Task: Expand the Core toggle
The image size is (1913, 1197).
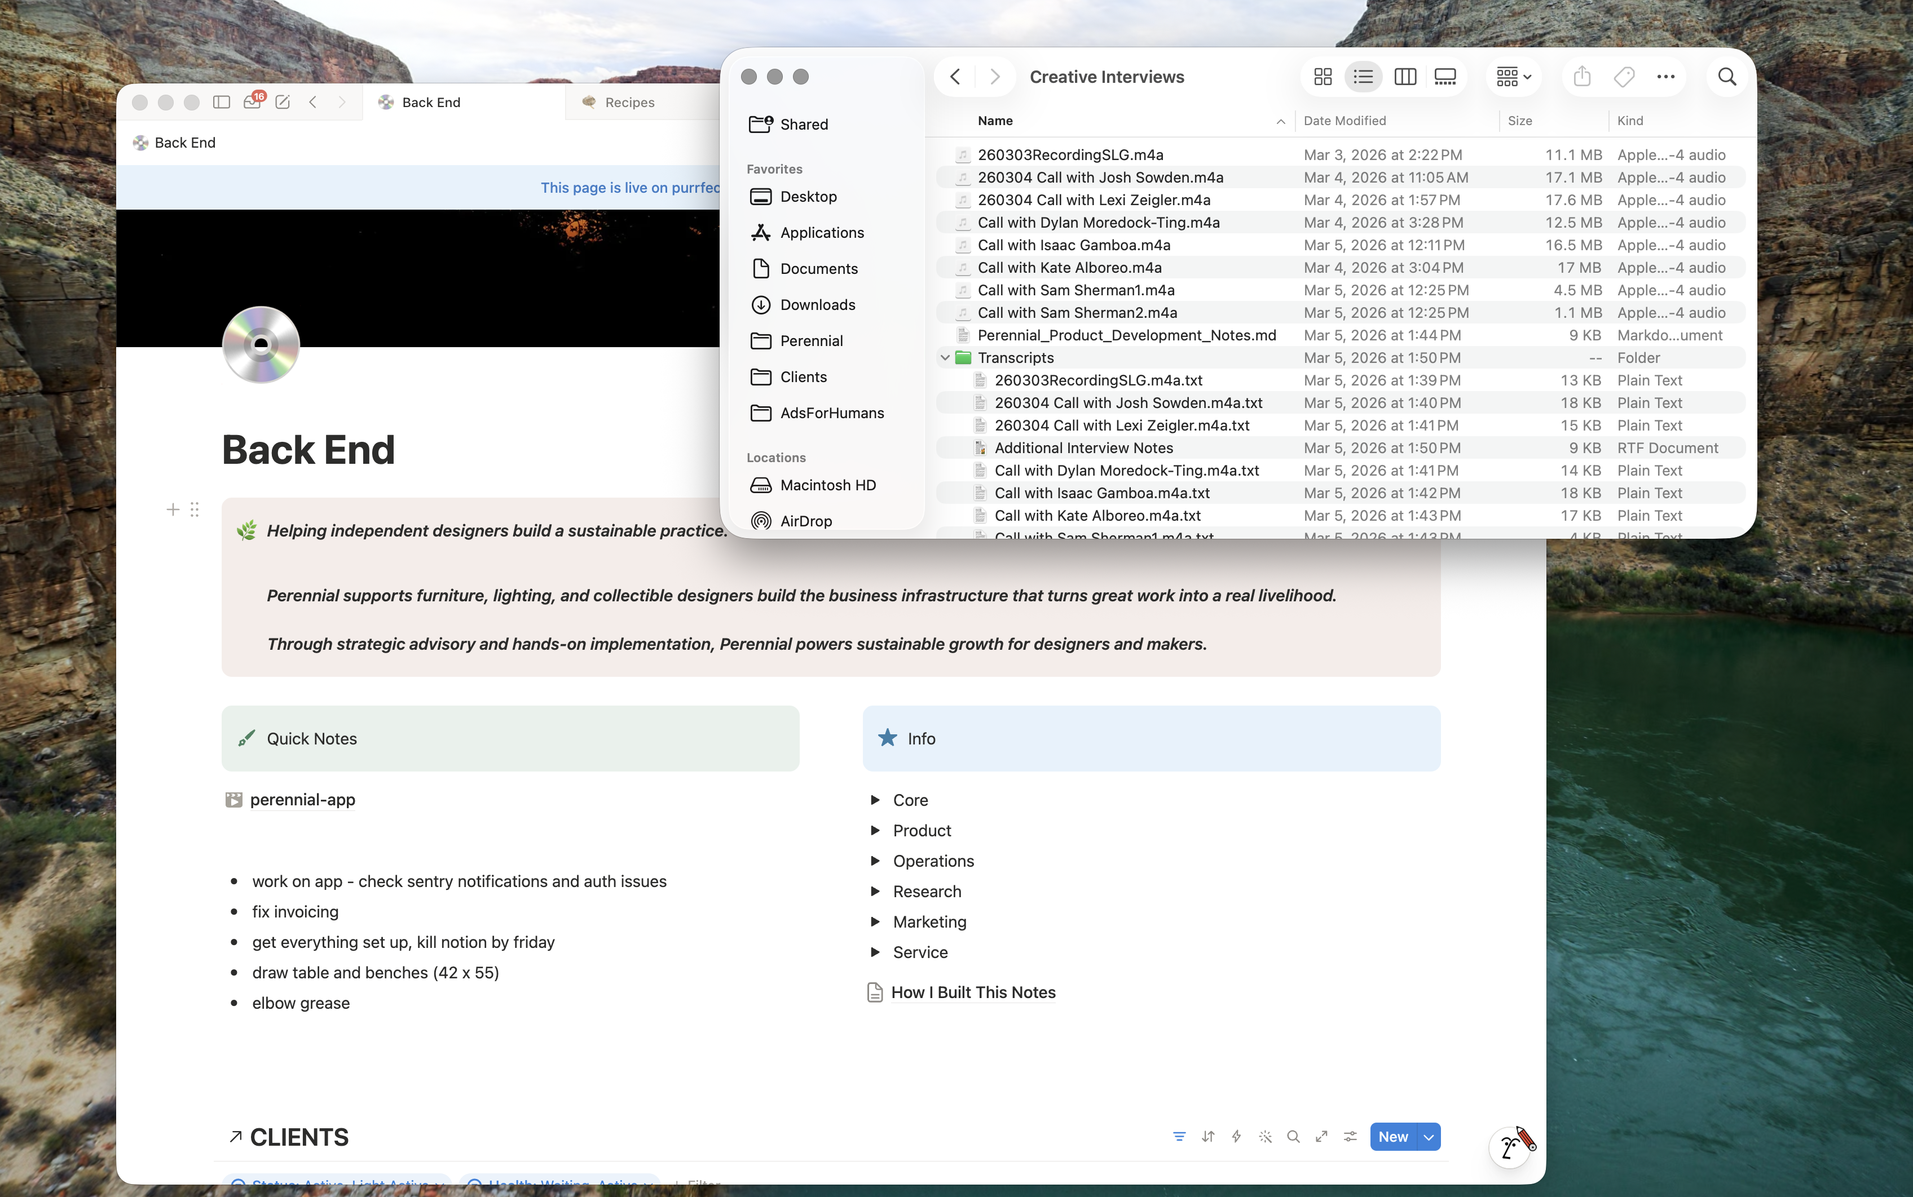Action: [x=875, y=800]
